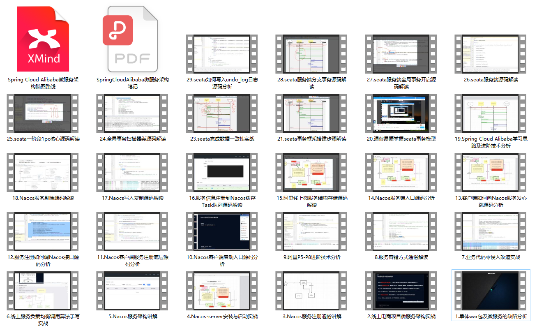Select video thumbnail 28 seata服务端分支事务
The height and width of the screenshot is (333, 537).
[x=312, y=54]
